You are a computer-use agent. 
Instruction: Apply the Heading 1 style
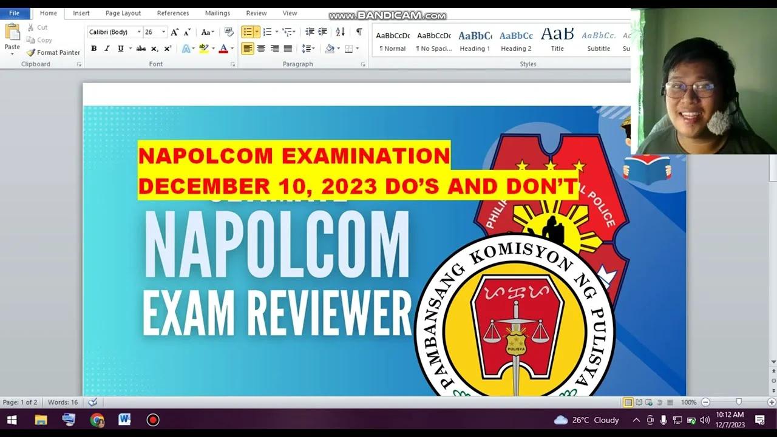474,41
